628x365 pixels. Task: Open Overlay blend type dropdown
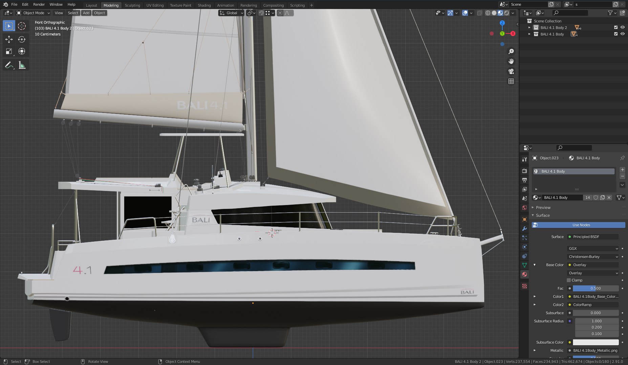click(x=593, y=273)
